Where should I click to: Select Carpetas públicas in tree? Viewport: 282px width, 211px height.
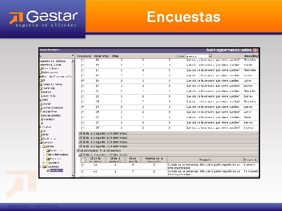[x=50, y=65]
